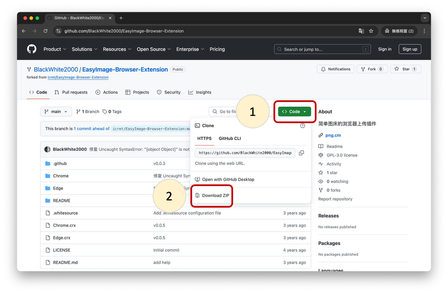
Task: Open the Pull requests tab
Action: point(71,92)
